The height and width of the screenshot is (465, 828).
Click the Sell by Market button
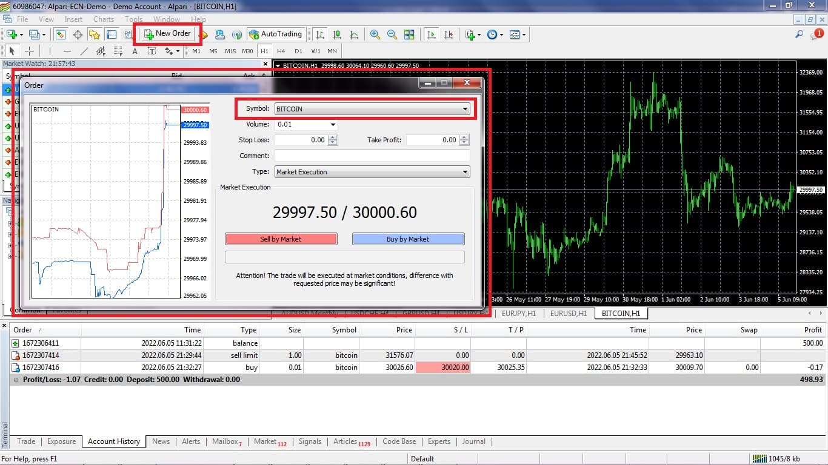(x=281, y=239)
